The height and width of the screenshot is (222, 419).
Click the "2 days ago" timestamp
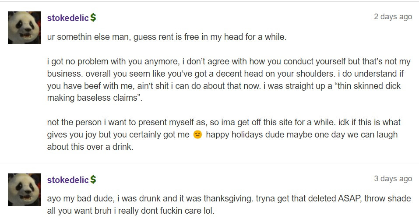click(393, 17)
